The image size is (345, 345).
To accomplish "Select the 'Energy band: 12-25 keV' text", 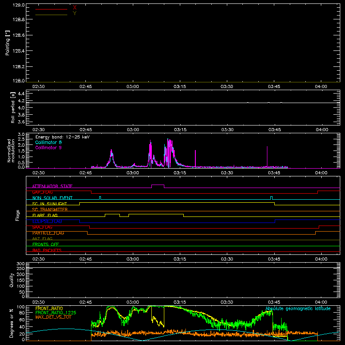I will click(63, 137).
